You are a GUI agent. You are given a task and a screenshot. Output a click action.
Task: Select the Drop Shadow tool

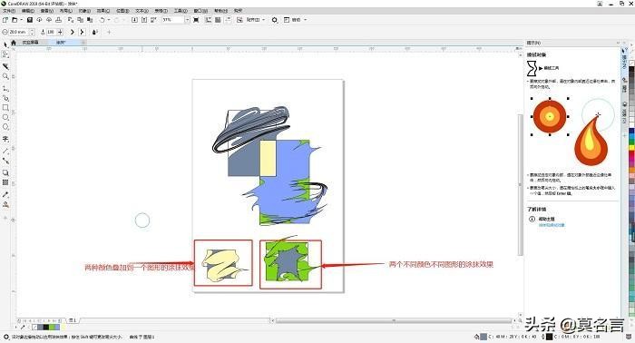coord(5,173)
